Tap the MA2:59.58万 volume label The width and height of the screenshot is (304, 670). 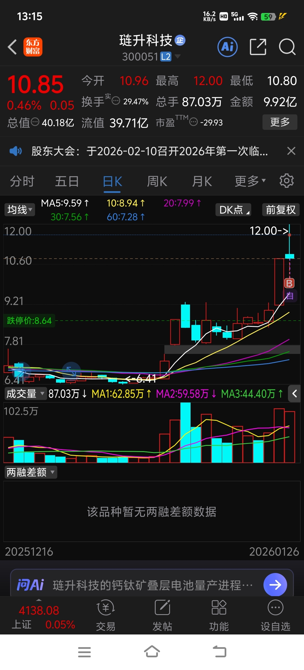pos(186,394)
